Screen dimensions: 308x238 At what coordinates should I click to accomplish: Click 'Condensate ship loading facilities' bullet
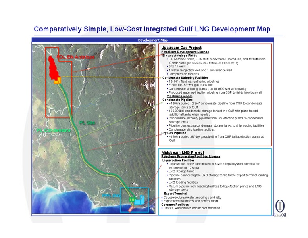pos(191,129)
